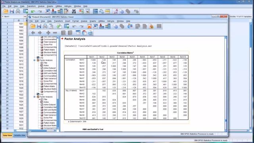Click outline pane horizontal scrollbar
254x143 pixels.
42,130
